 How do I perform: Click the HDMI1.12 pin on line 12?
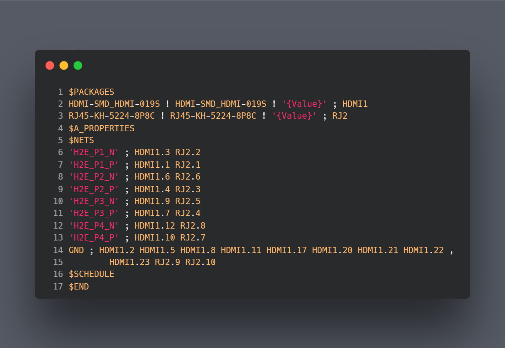click(155, 226)
